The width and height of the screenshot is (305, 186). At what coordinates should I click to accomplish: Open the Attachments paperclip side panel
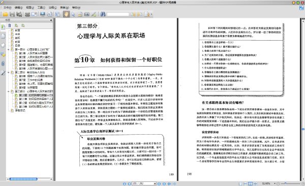pyautogui.click(x=3, y=64)
